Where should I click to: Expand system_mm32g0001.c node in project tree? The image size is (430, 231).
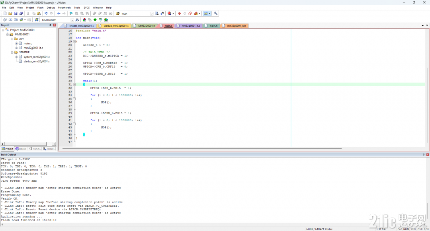click(16, 56)
